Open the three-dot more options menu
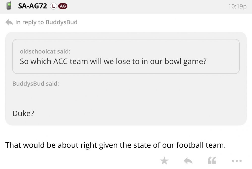This screenshot has height=169, width=252. (x=237, y=161)
